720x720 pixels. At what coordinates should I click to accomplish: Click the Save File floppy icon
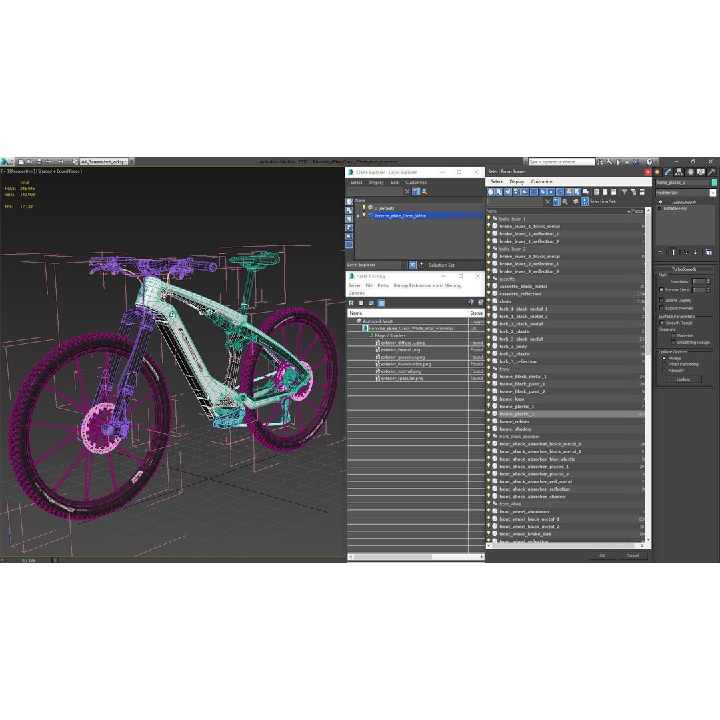click(39, 161)
